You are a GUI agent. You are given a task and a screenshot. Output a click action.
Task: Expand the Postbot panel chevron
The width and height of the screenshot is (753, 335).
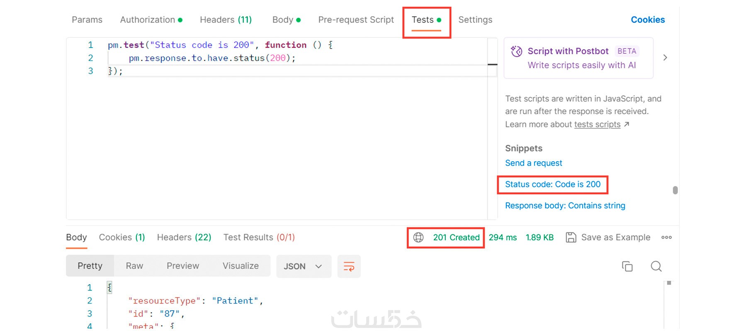pos(665,57)
